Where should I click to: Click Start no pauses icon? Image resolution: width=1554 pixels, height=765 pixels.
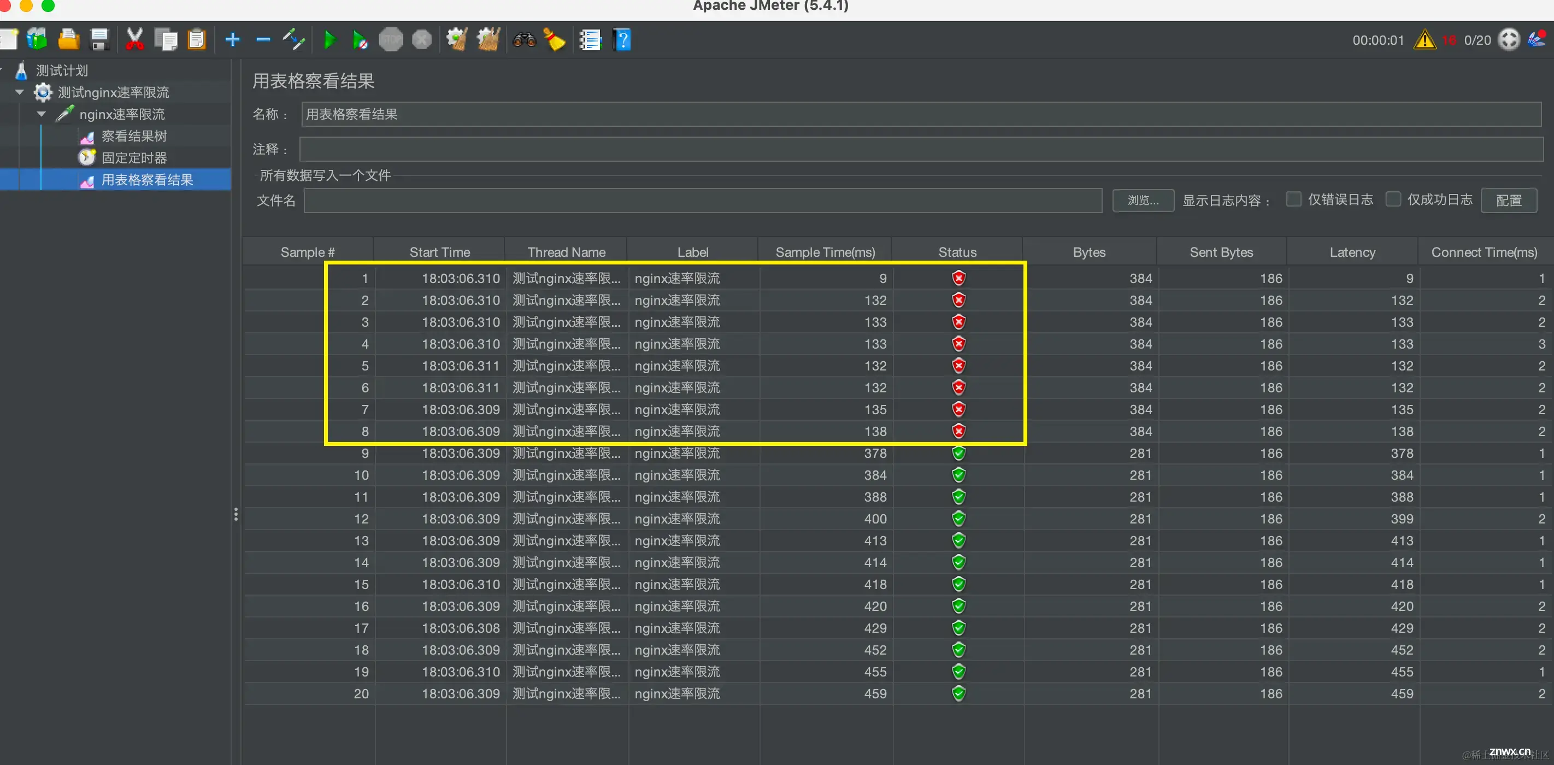pyautogui.click(x=360, y=40)
